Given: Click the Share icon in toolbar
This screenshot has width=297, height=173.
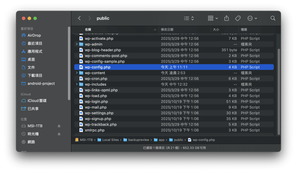Looking at the screenshot, I should coord(227,18).
